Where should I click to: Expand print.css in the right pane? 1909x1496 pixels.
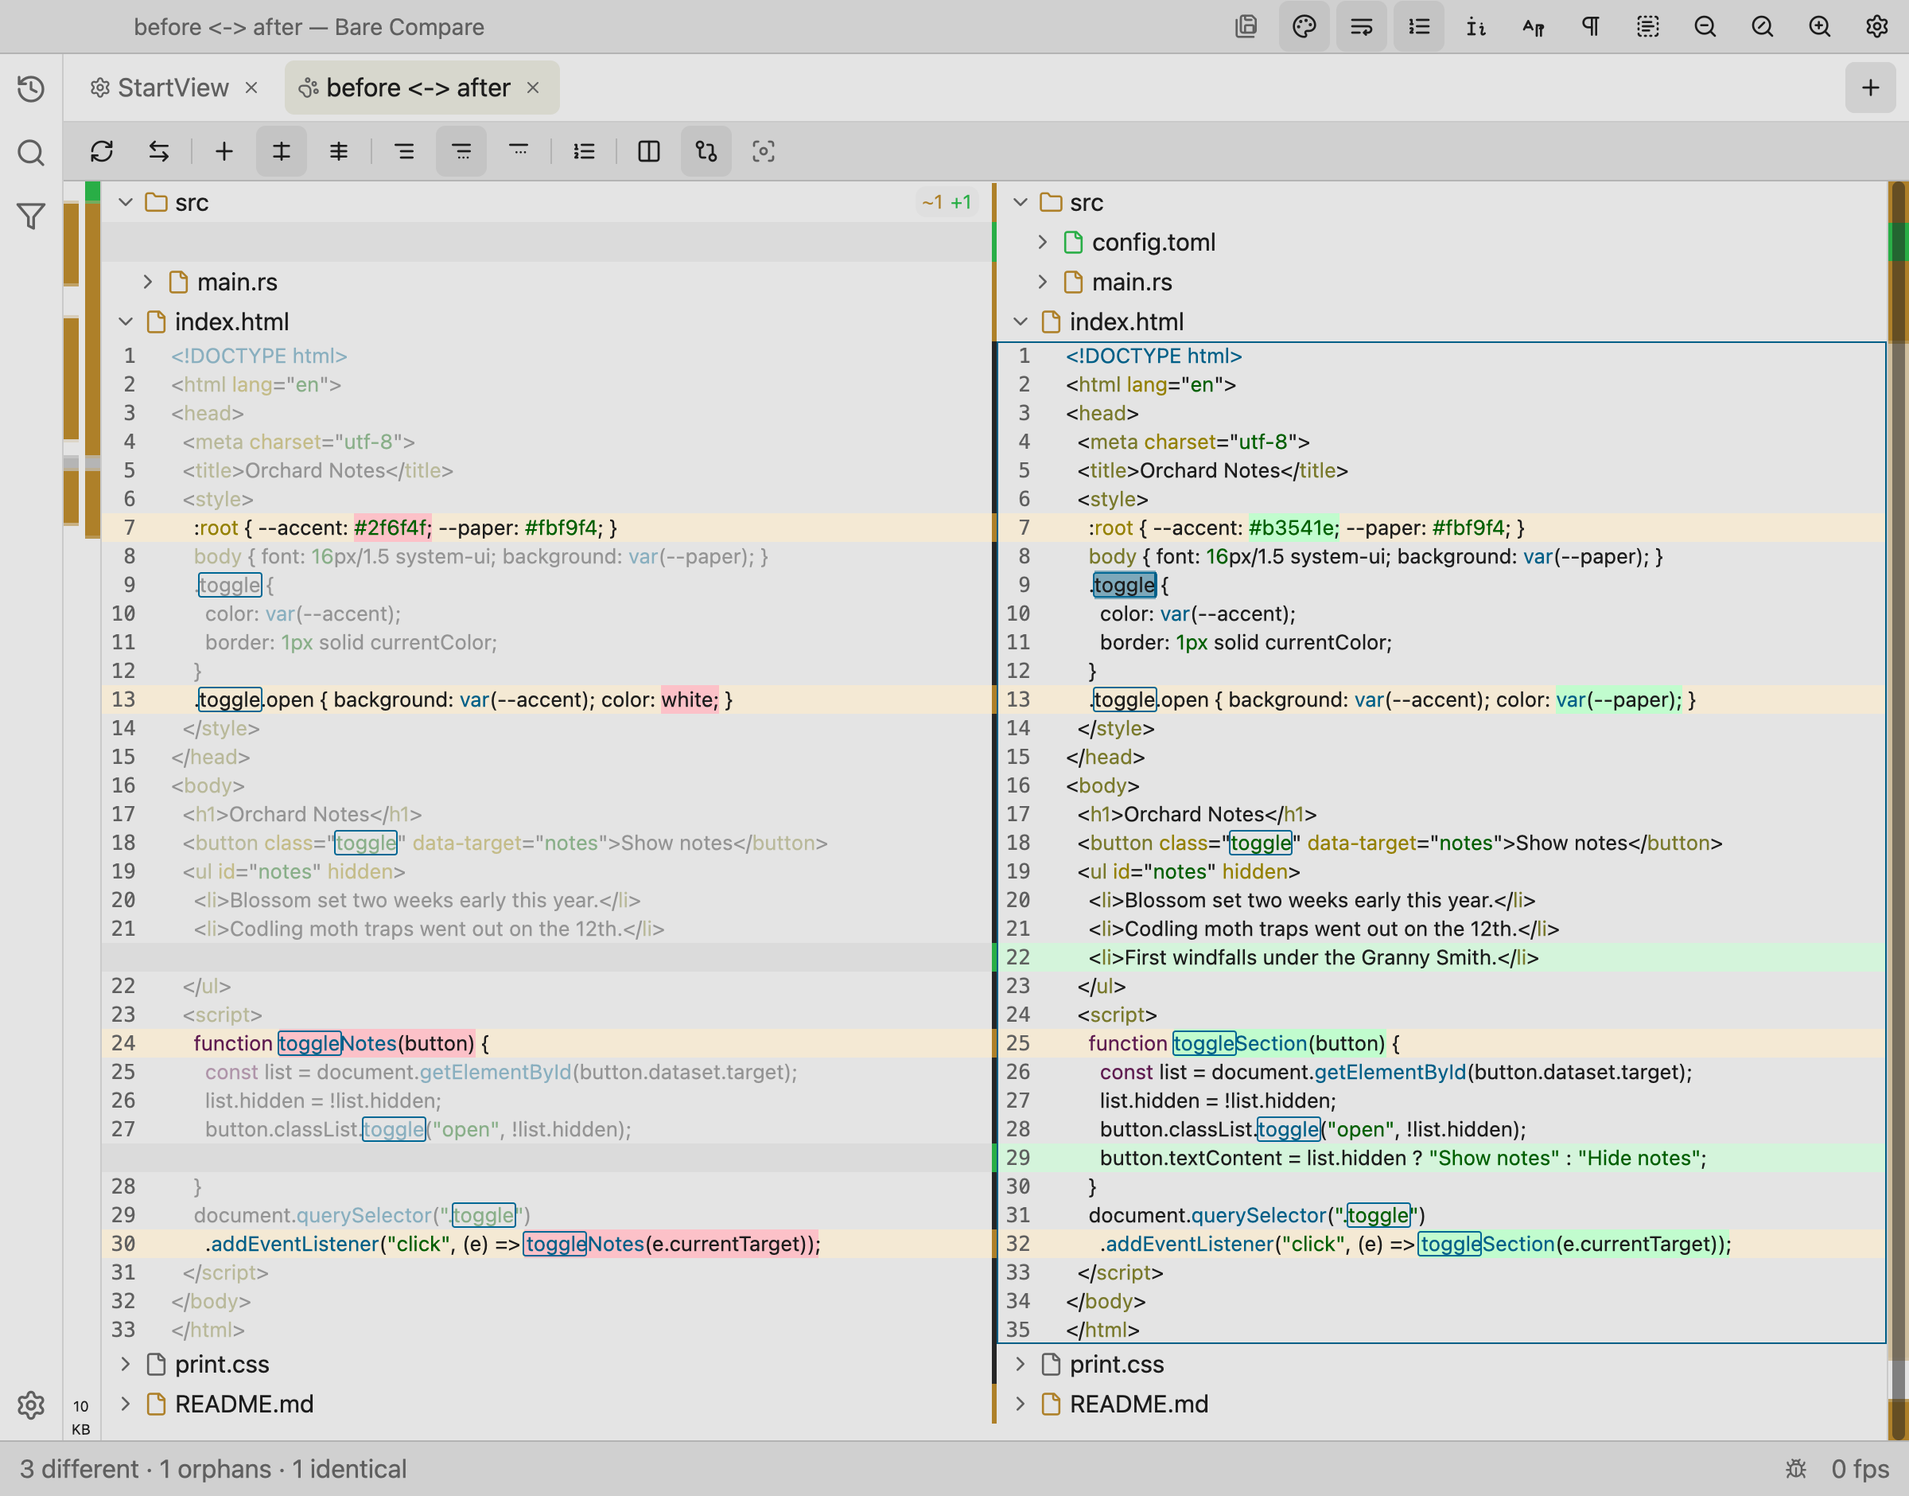point(1021,1364)
